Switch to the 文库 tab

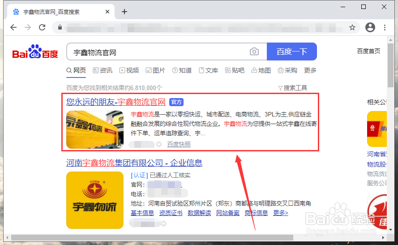(208, 70)
